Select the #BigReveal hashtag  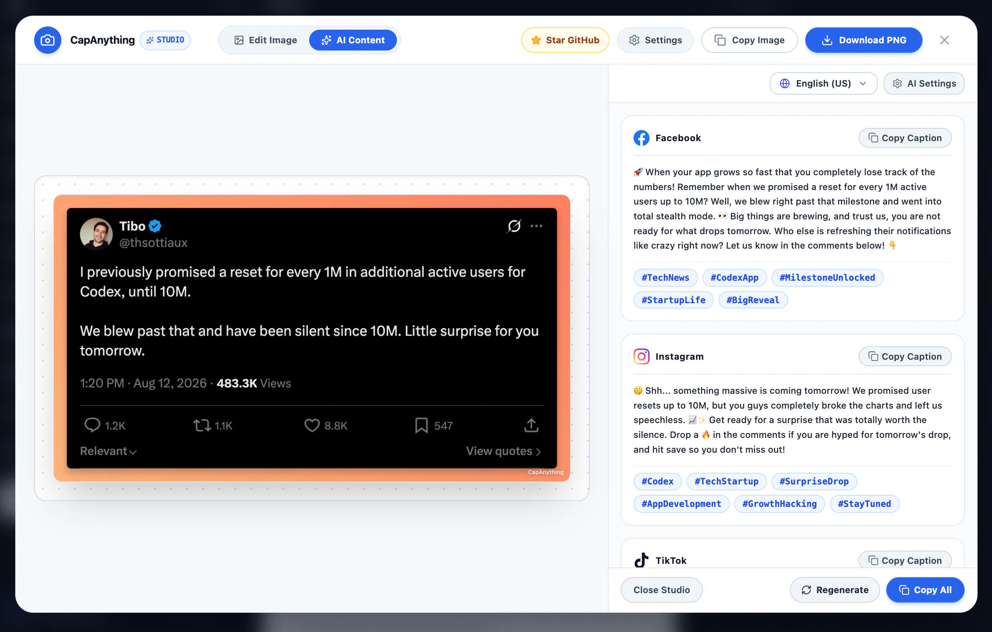pyautogui.click(x=753, y=300)
